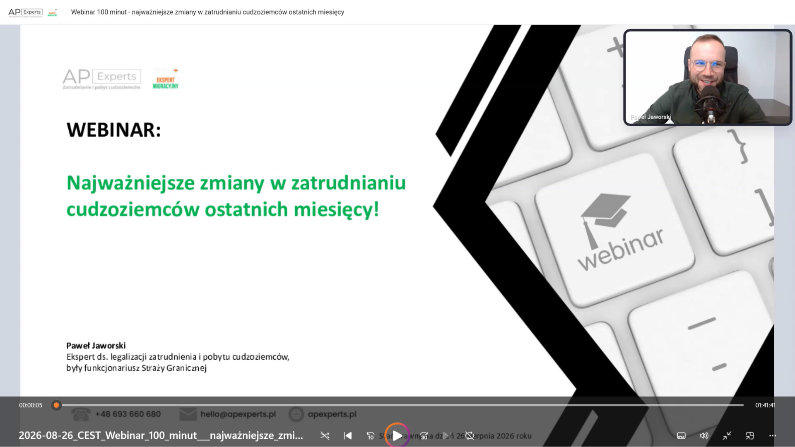Click the AP Experts logo in header

point(25,12)
